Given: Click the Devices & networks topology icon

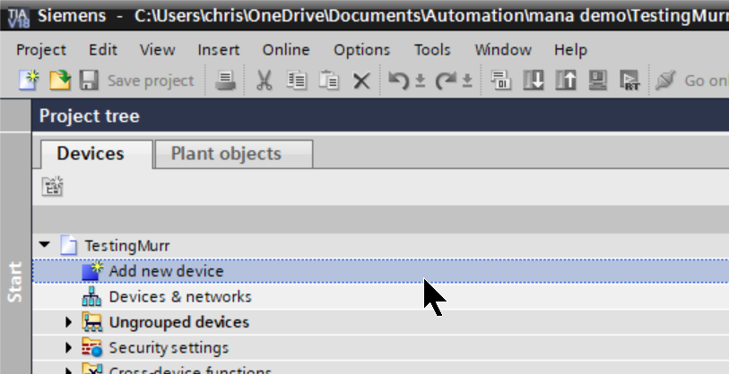Looking at the screenshot, I should pos(91,296).
